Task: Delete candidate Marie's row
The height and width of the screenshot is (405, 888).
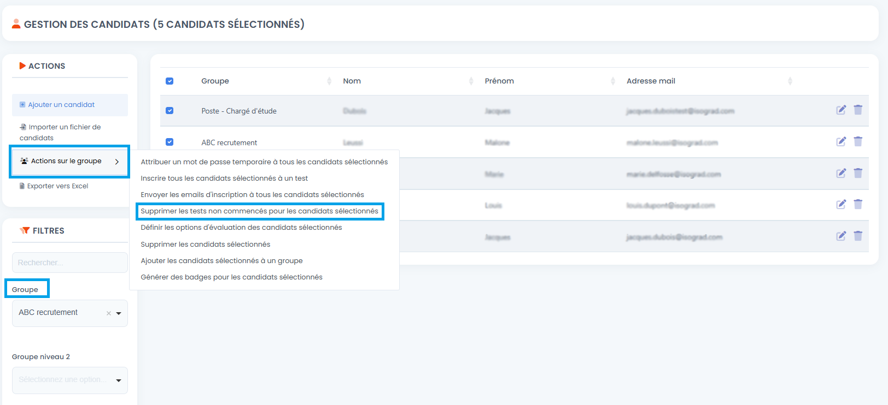Action: pos(858,173)
